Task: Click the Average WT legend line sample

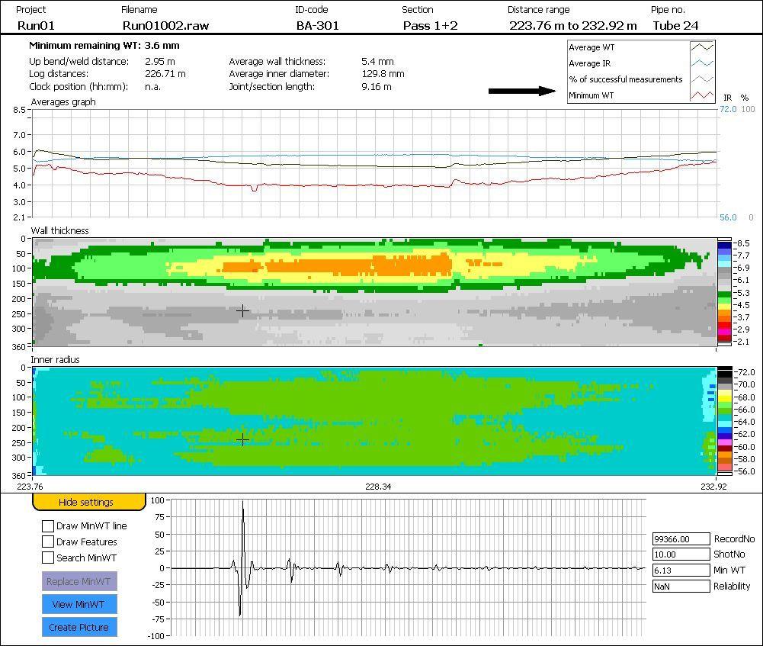Action: tap(702, 47)
